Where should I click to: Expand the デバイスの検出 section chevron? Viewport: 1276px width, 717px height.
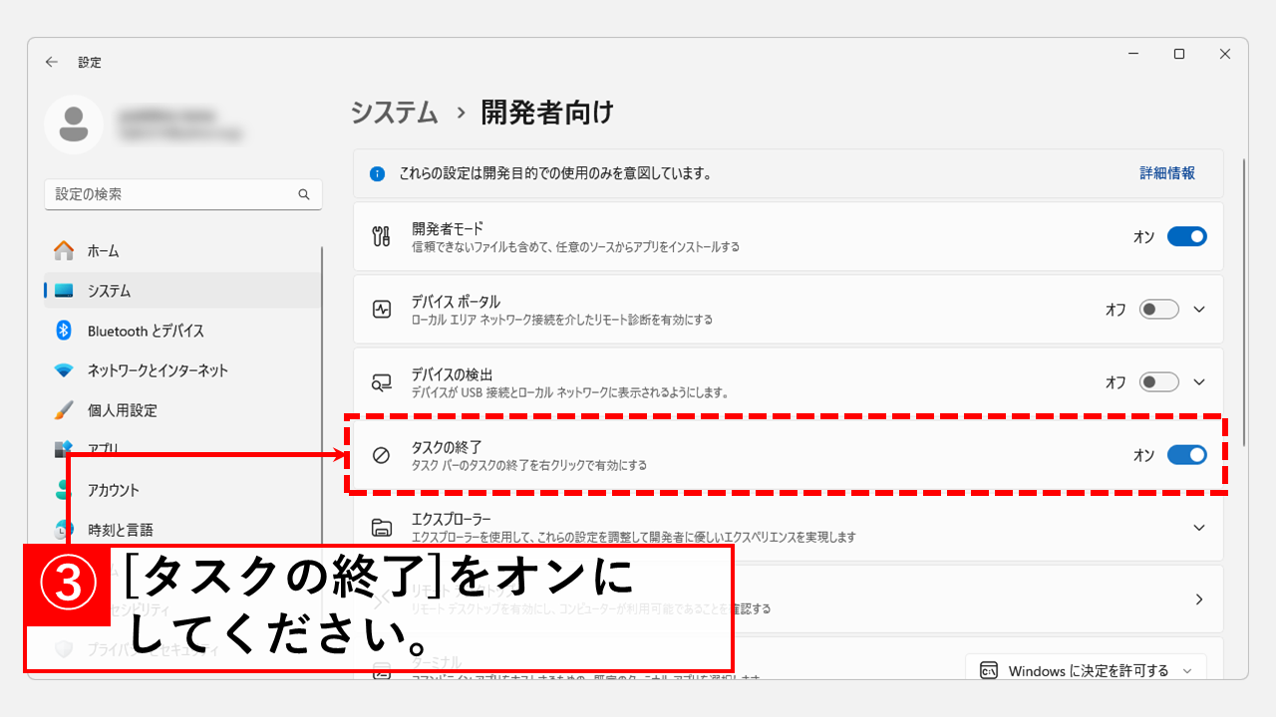tap(1199, 382)
